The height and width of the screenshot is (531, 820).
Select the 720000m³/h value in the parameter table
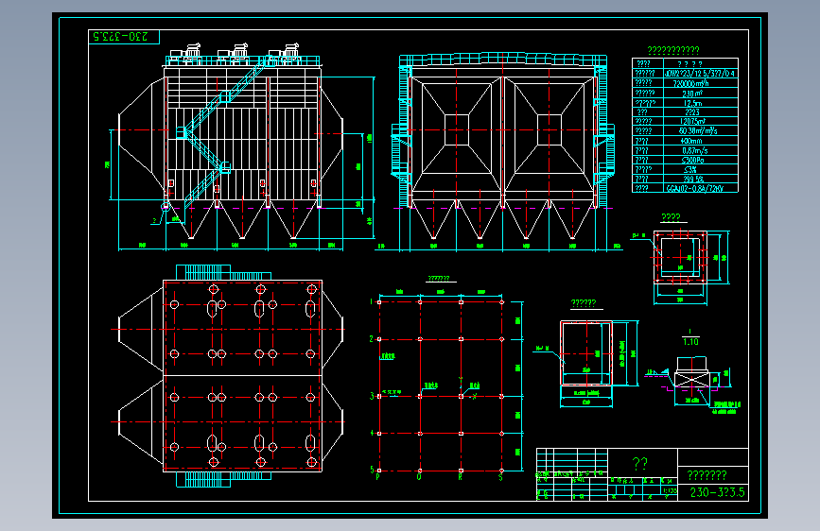click(690, 83)
